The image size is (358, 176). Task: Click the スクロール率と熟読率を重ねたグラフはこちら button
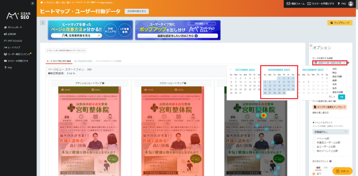[x=66, y=51]
